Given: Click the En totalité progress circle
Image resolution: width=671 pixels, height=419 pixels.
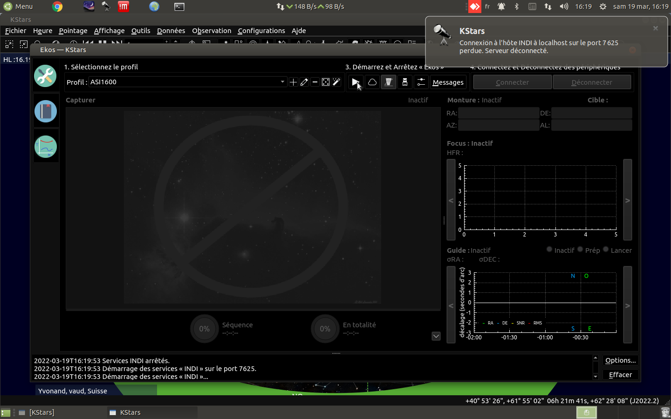Looking at the screenshot, I should 325,329.
